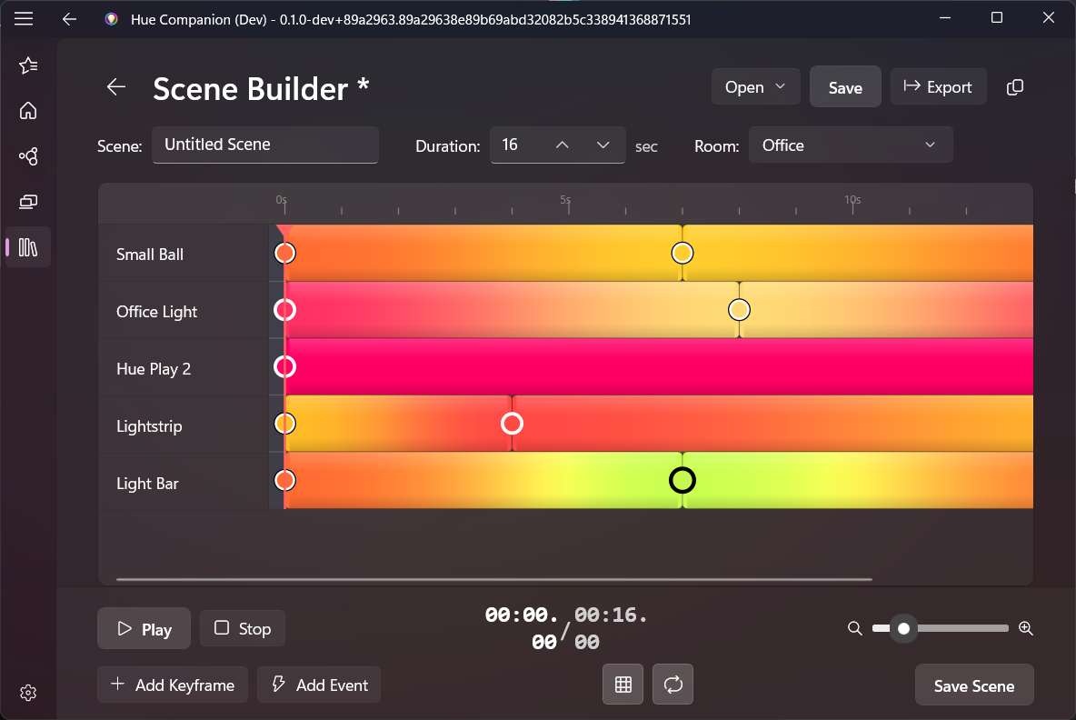Select the black-ringed keyframe on Light Bar

pos(682,480)
